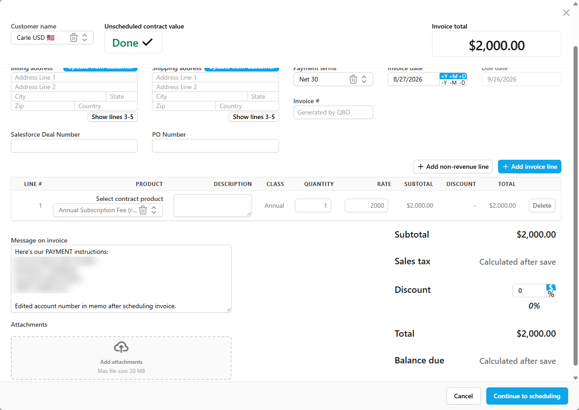This screenshot has height=410, width=579.
Task: Click the invoice date field 8/27/2026
Action: tap(413, 79)
